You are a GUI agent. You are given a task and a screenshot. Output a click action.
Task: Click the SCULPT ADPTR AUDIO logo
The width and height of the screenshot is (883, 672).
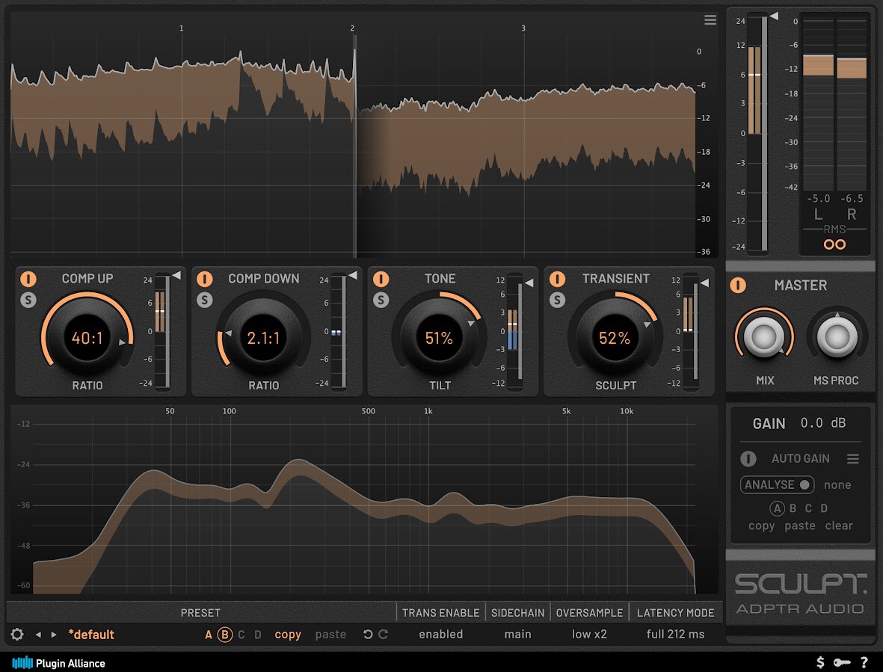(800, 594)
